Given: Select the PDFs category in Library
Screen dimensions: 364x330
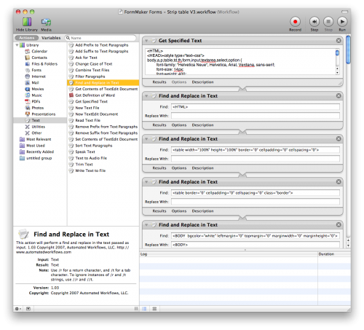Looking at the screenshot, I should pos(36,101).
